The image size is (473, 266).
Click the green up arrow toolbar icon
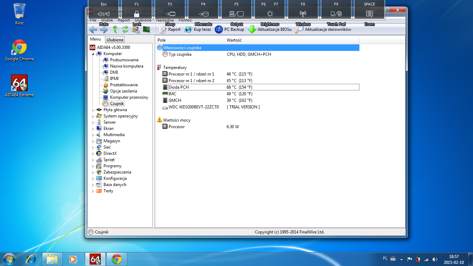(x=115, y=29)
